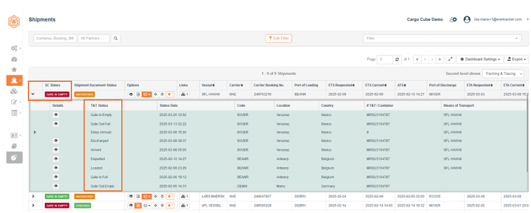Click the Edit Filter button
Screen dimensions: 531x213
pos(279,39)
